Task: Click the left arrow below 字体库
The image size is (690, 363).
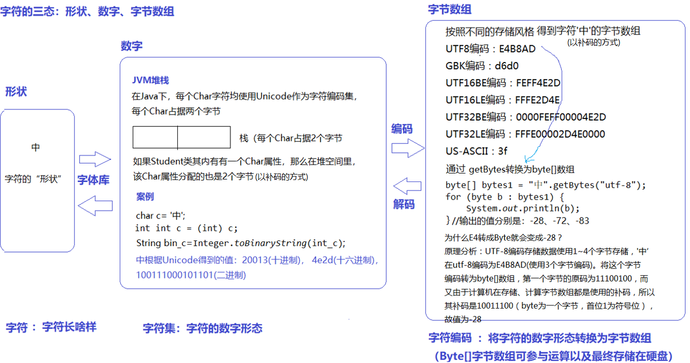Action: point(95,205)
